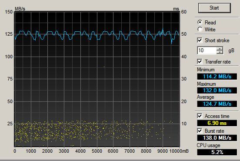Click the 138.0 MB/s burst rate value

pyautogui.click(x=217, y=138)
